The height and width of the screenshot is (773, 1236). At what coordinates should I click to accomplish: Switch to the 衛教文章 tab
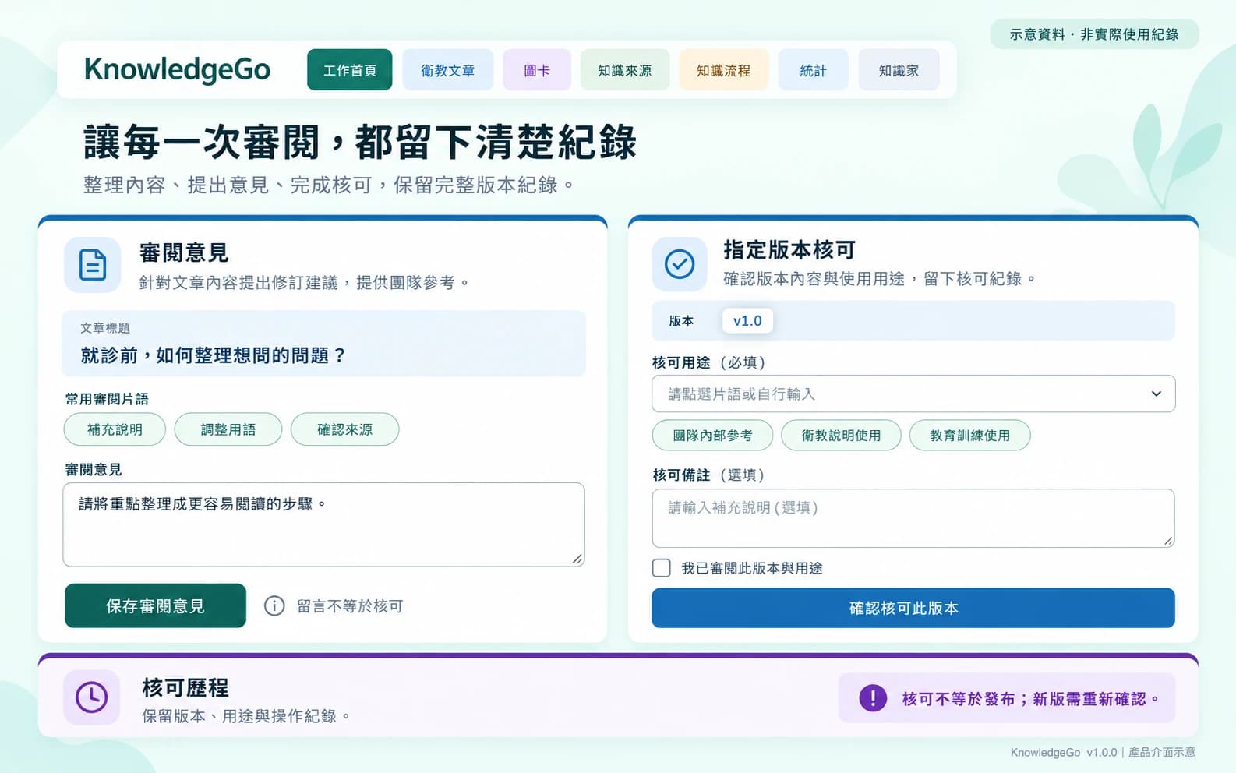(x=448, y=70)
